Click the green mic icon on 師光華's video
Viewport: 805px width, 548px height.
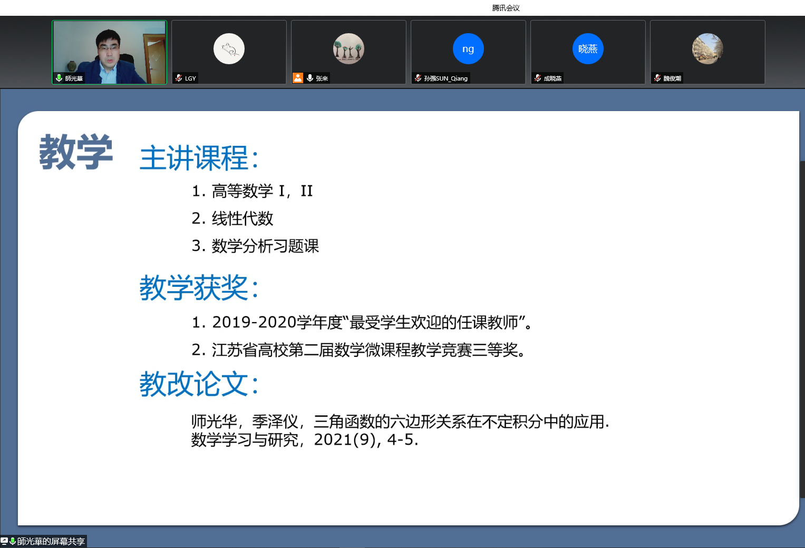pyautogui.click(x=59, y=78)
